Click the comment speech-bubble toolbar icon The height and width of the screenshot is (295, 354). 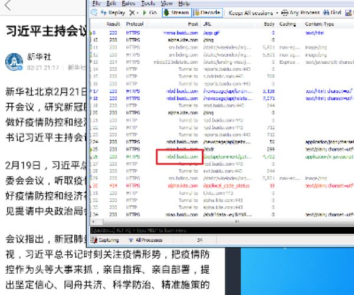pyautogui.click(x=94, y=12)
